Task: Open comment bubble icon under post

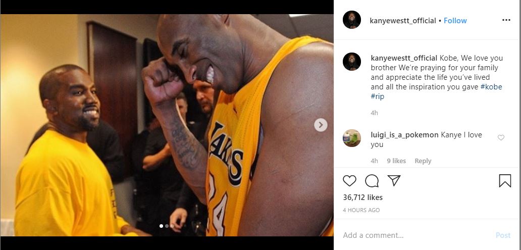Action: point(372,181)
